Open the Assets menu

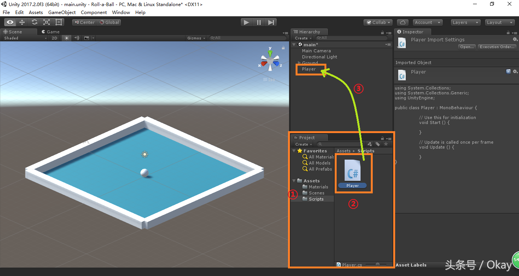[x=36, y=12]
